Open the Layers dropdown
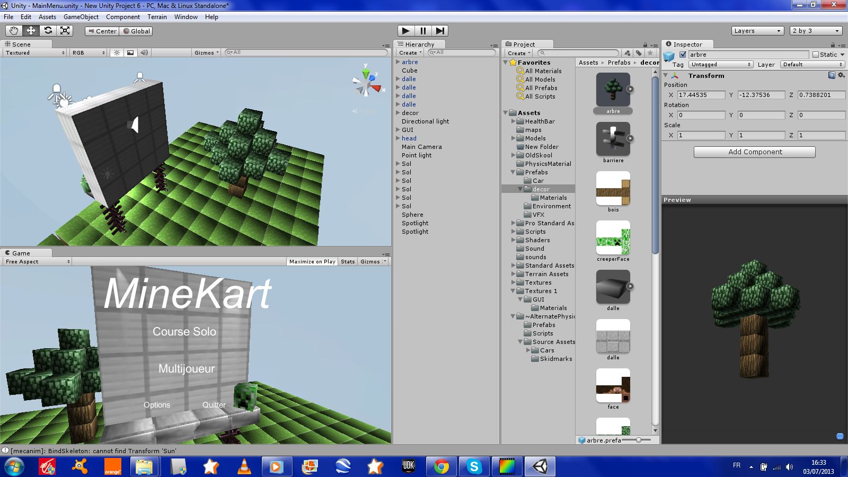This screenshot has width=848, height=477. (x=757, y=31)
